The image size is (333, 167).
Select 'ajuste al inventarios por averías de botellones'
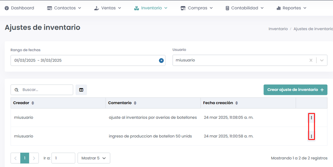[x=153, y=118]
